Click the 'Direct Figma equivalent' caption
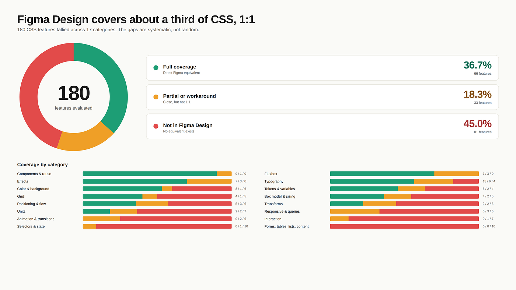Viewport: 516px width, 290px height. point(181,73)
